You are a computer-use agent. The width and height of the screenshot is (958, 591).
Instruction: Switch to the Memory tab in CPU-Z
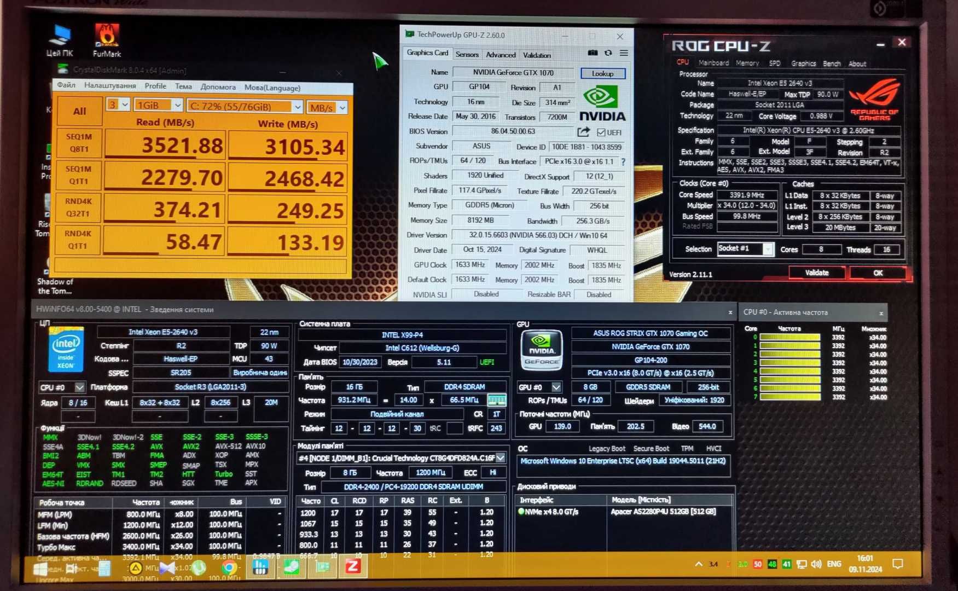click(x=747, y=63)
